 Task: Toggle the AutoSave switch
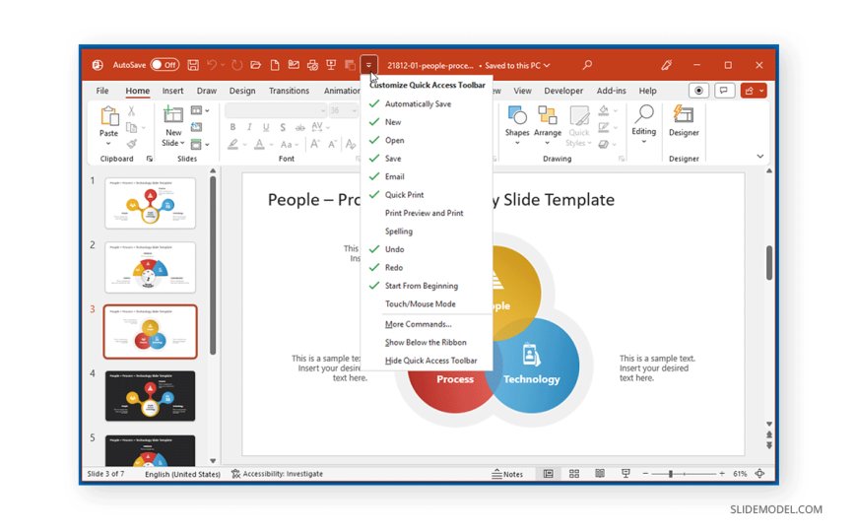(165, 65)
